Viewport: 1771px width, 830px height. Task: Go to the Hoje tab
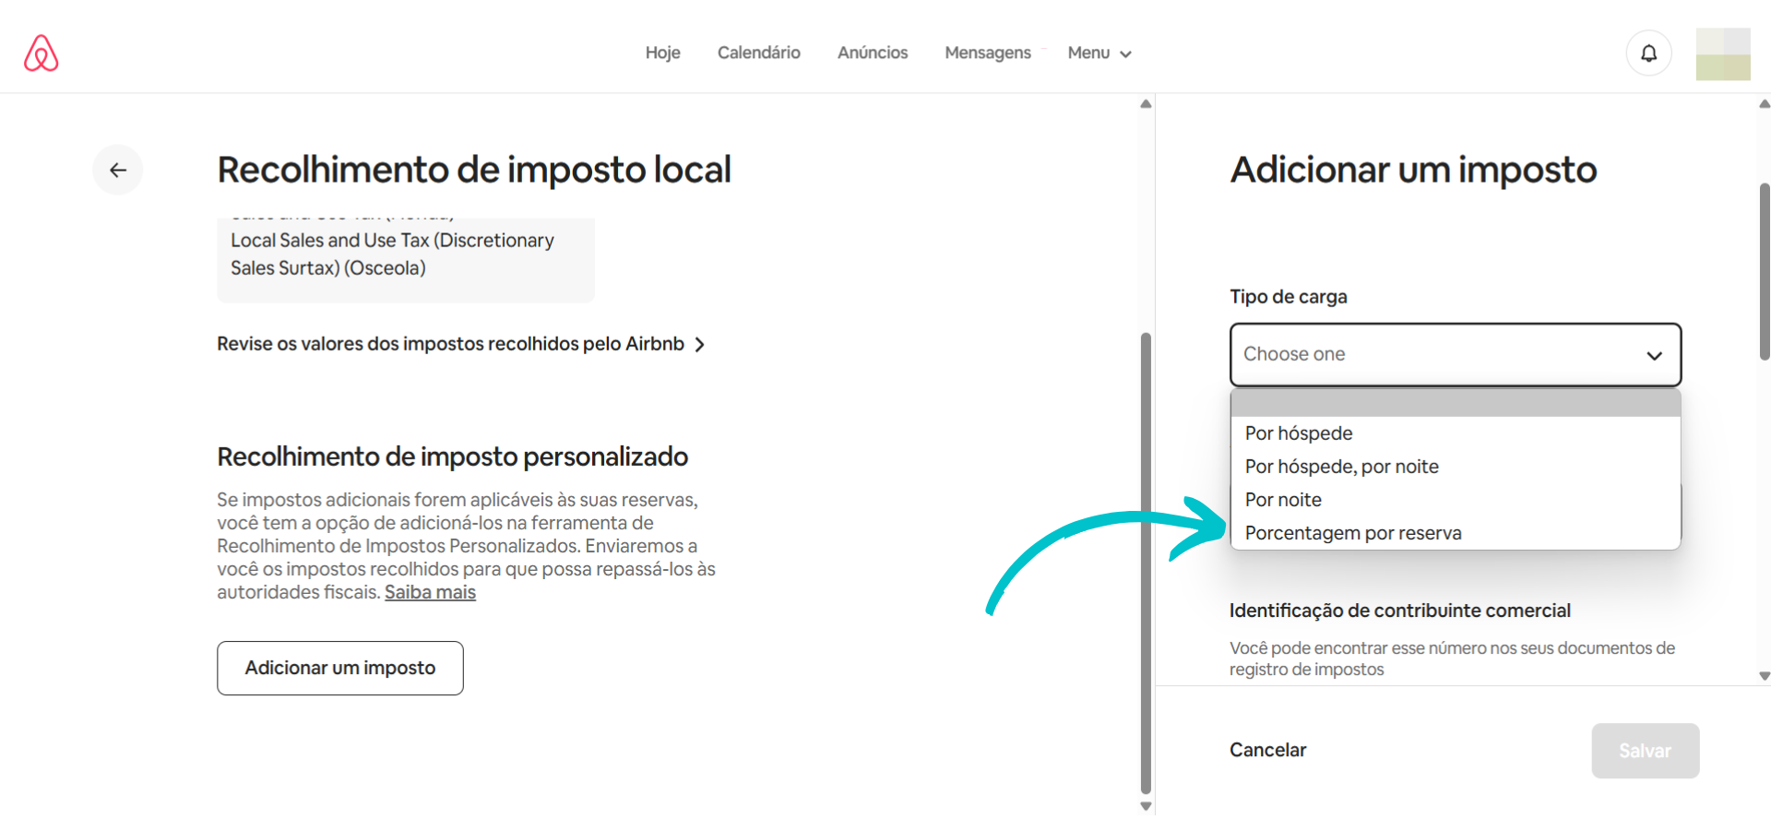click(662, 53)
